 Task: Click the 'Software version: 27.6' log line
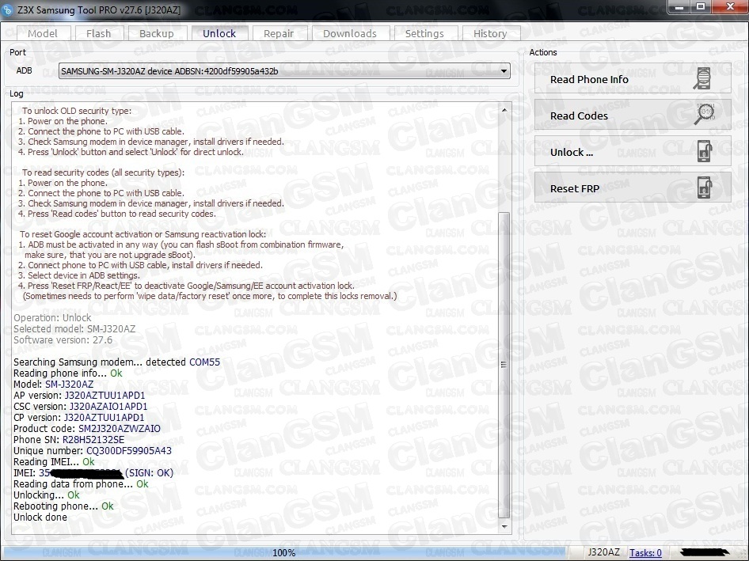(x=63, y=340)
